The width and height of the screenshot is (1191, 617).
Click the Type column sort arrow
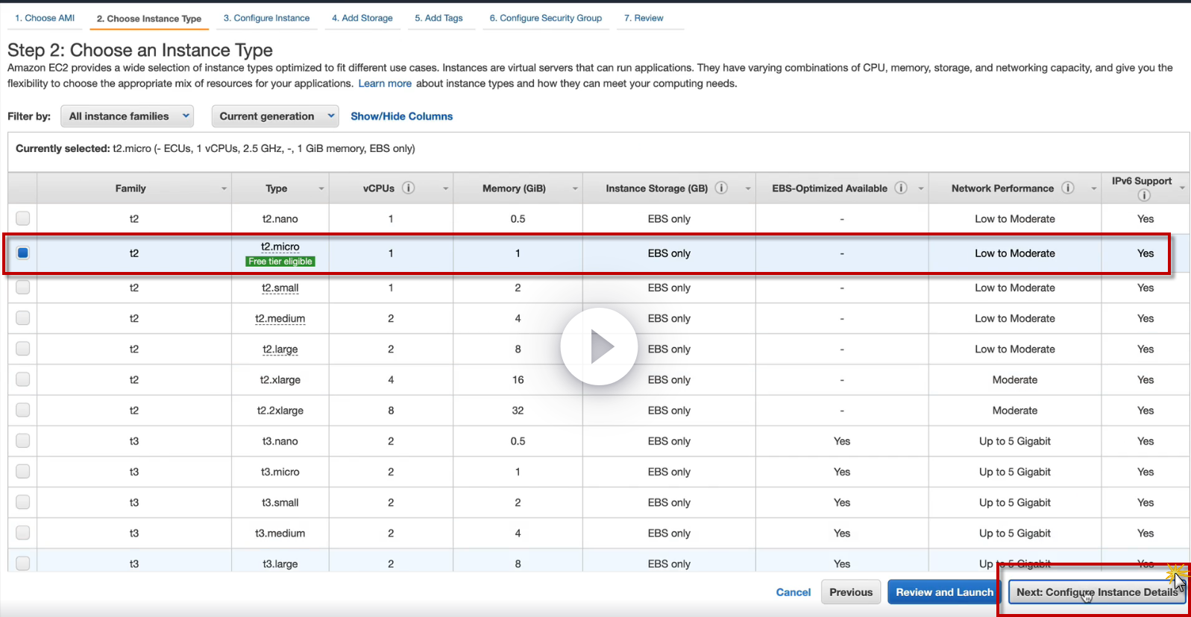(321, 189)
